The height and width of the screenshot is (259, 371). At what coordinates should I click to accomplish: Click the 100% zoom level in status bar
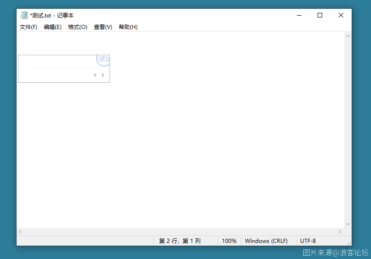[229, 241]
